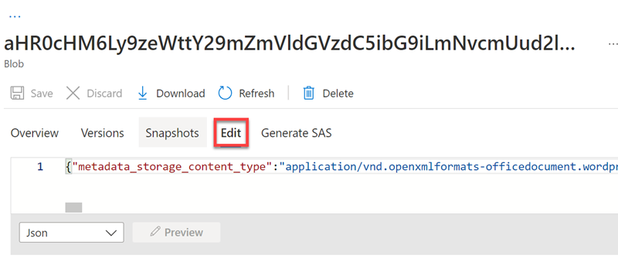Switch to the Overview tab
Image resolution: width=618 pixels, height=279 pixels.
[35, 133]
